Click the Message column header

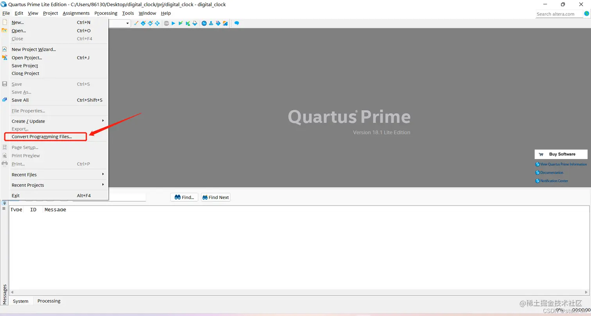pos(55,209)
